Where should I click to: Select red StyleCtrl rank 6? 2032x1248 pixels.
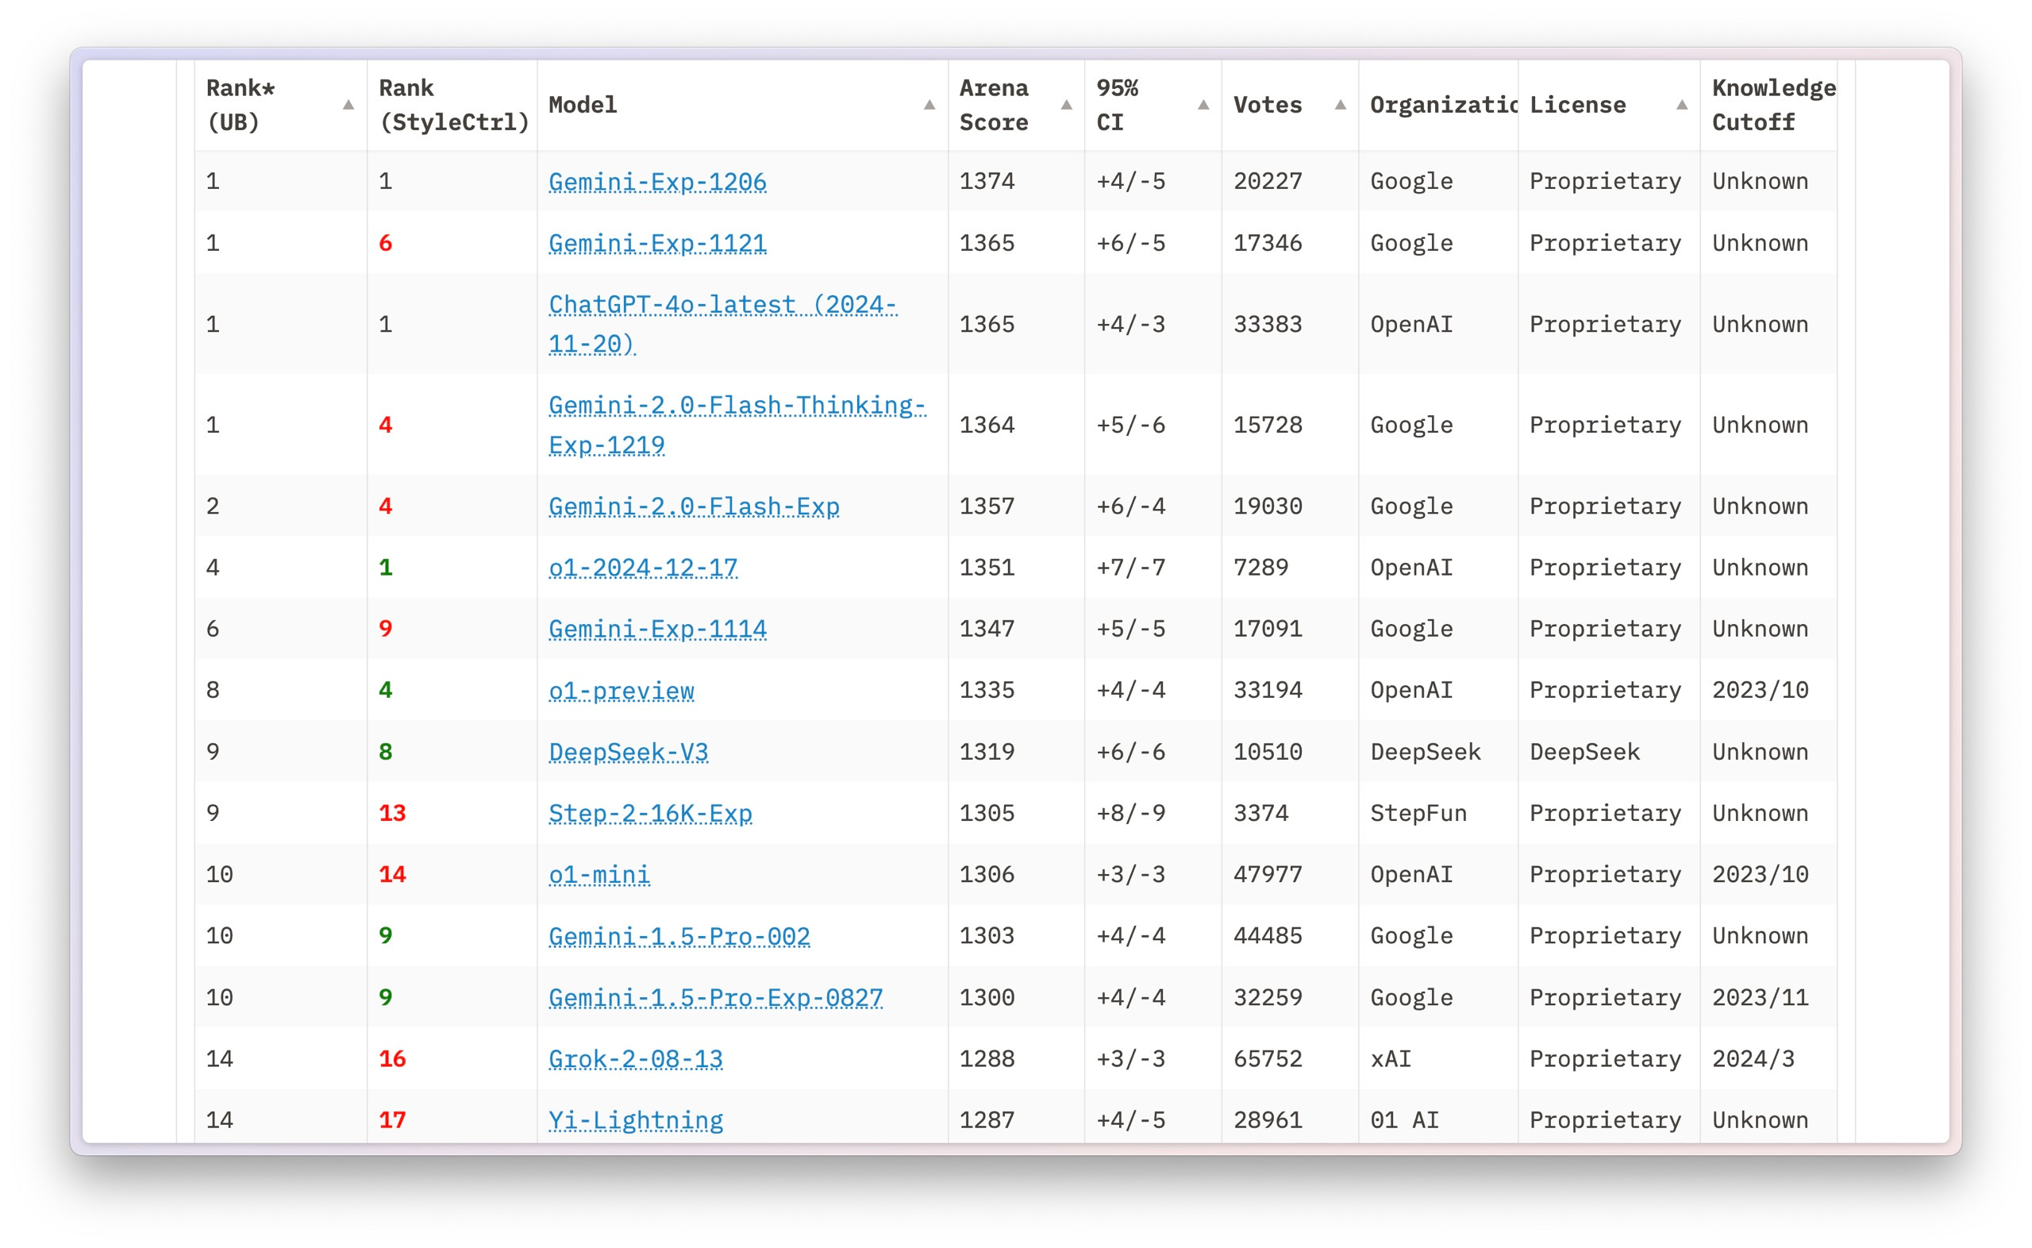pos(385,244)
